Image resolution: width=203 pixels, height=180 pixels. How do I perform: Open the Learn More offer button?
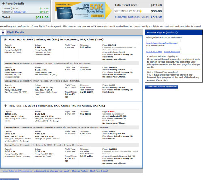pyautogui.click(x=97, y=16)
